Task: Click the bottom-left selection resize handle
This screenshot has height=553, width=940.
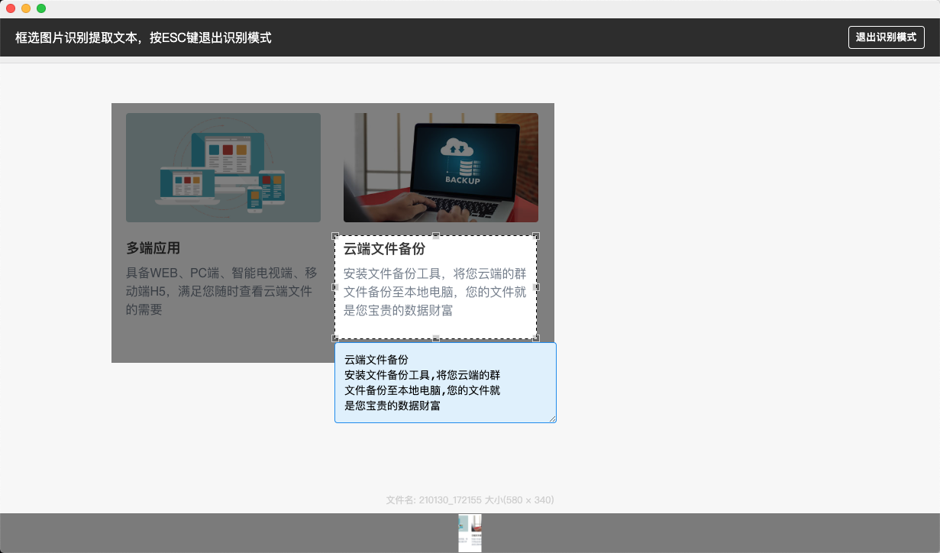Action: click(334, 338)
